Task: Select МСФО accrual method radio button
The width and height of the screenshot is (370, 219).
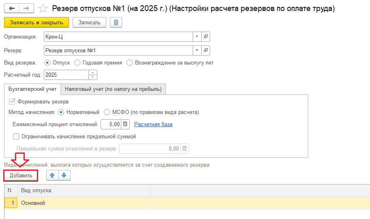Action: coord(107,112)
